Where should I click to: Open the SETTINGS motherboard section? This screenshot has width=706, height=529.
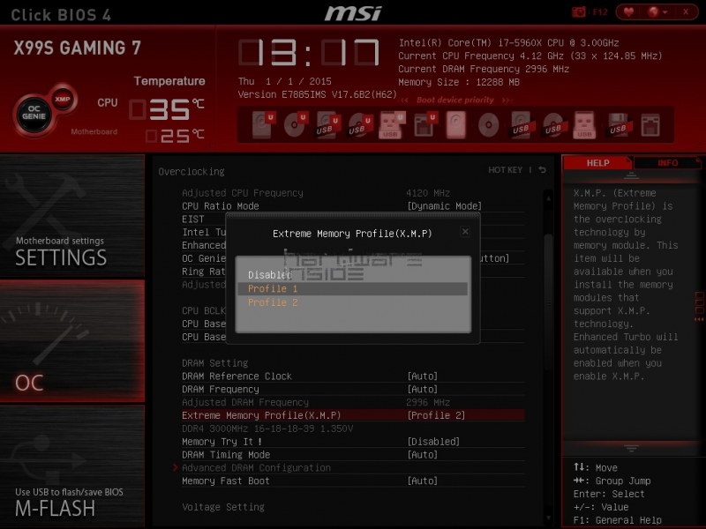tap(72, 215)
